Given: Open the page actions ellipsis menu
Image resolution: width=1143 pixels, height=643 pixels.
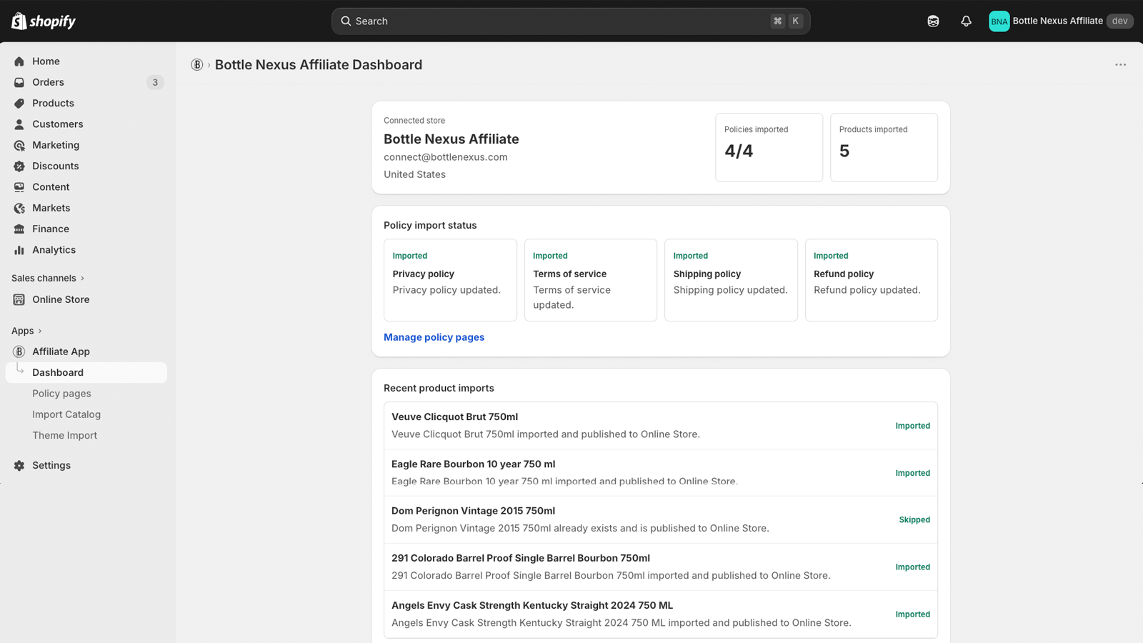Looking at the screenshot, I should 1120,65.
